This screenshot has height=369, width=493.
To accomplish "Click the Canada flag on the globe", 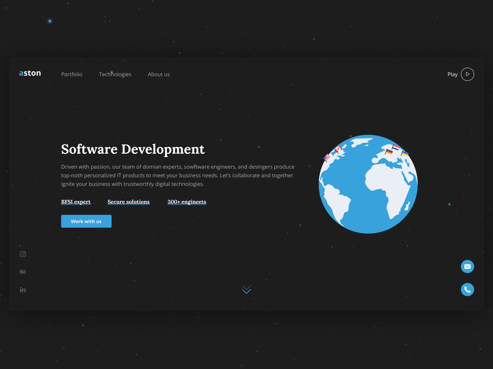I will [338, 149].
